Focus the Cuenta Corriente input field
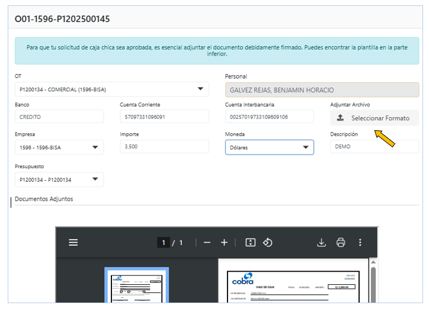The height and width of the screenshot is (315, 429). pos(165,117)
